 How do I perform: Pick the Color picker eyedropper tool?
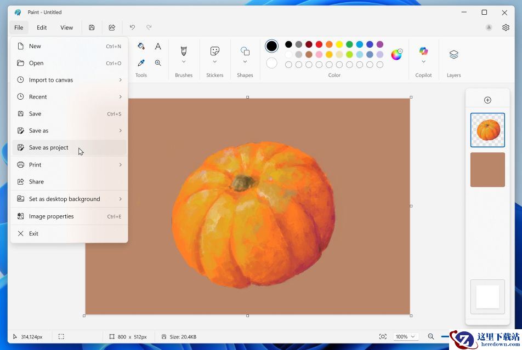click(141, 63)
